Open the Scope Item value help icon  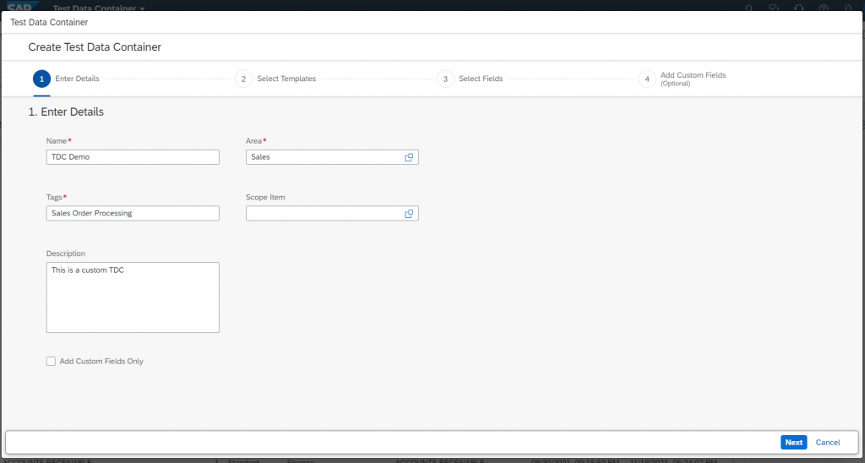pos(409,214)
